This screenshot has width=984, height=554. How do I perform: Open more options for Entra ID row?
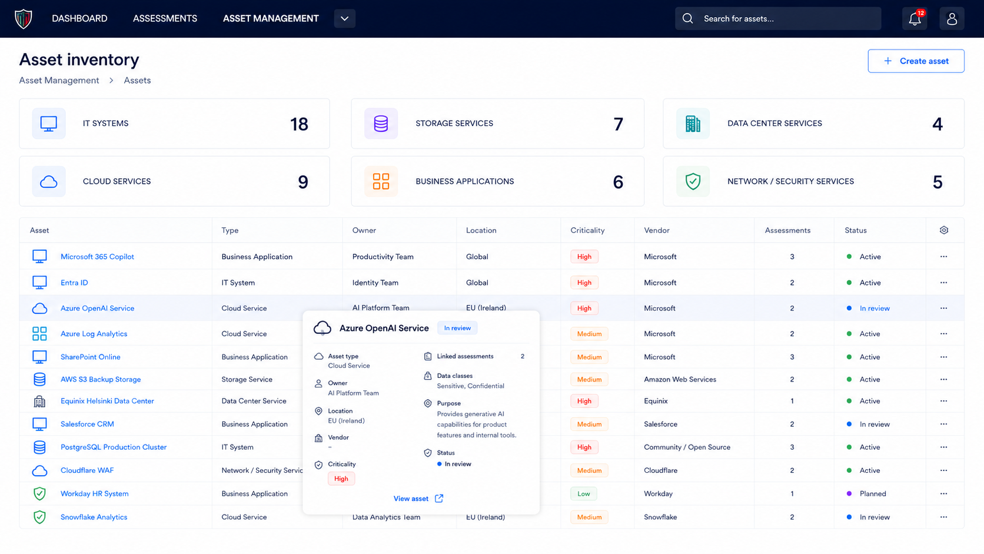943,283
